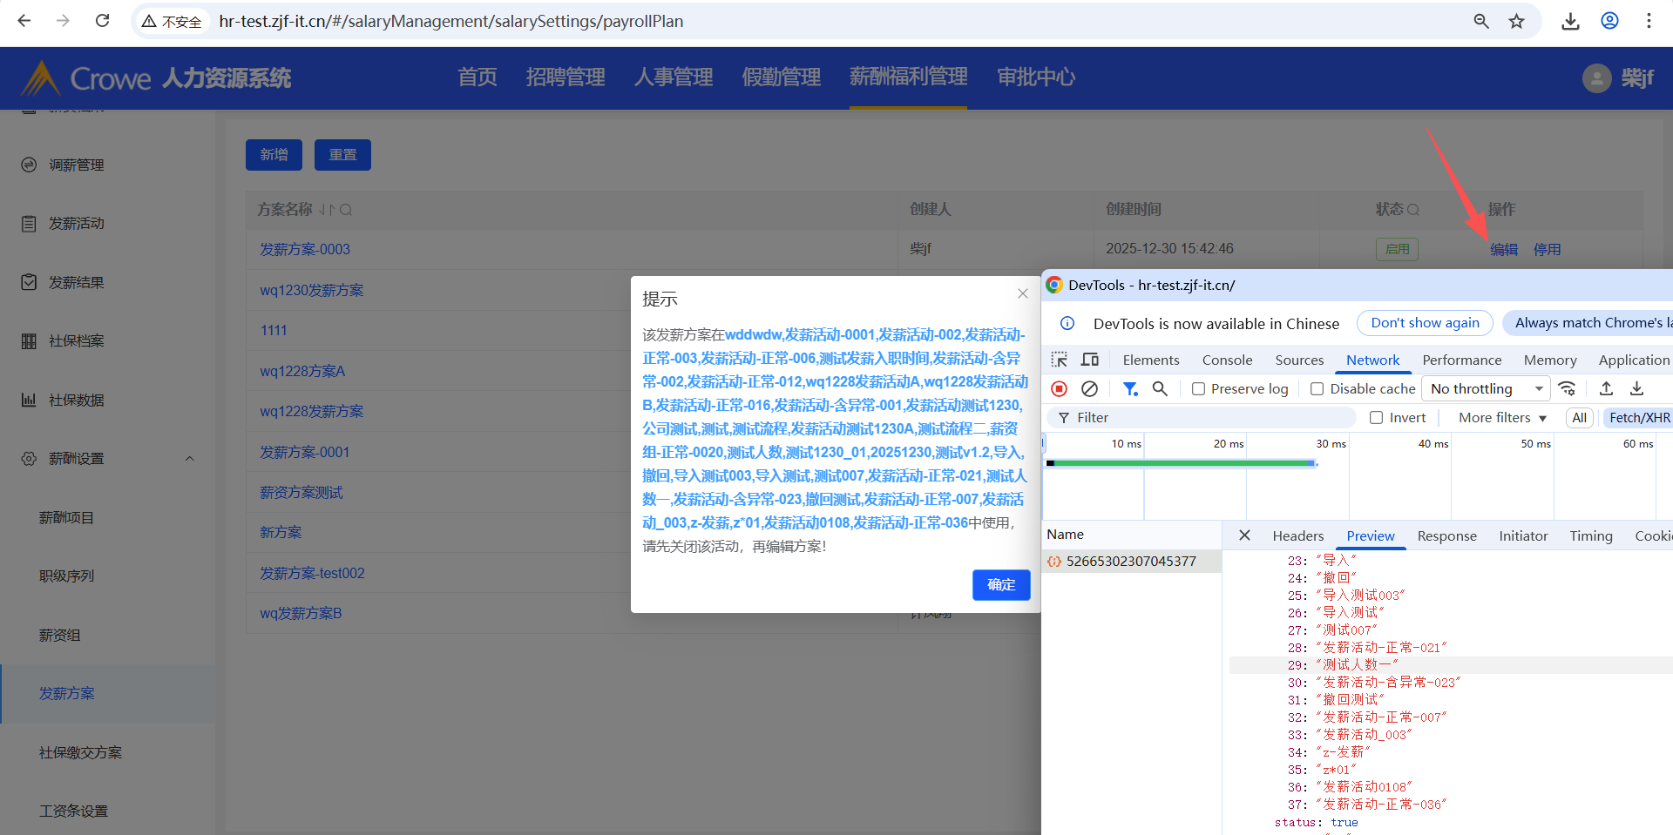Click the 重置 button

(342, 155)
